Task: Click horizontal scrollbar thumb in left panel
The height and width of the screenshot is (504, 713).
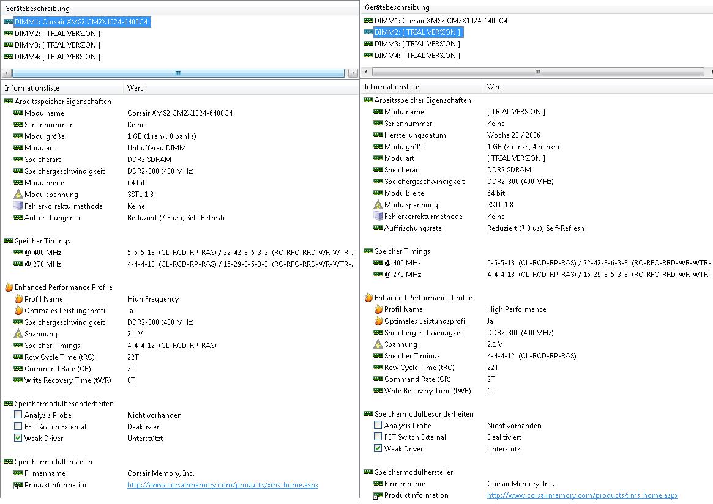Action: [x=178, y=73]
